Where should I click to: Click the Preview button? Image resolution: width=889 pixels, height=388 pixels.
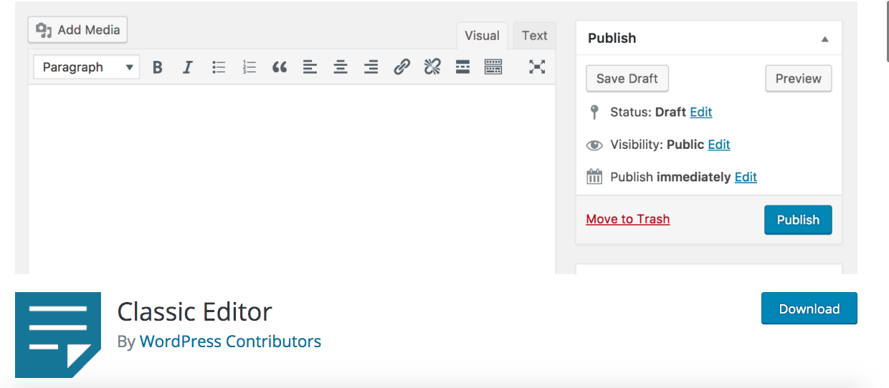pyautogui.click(x=799, y=79)
